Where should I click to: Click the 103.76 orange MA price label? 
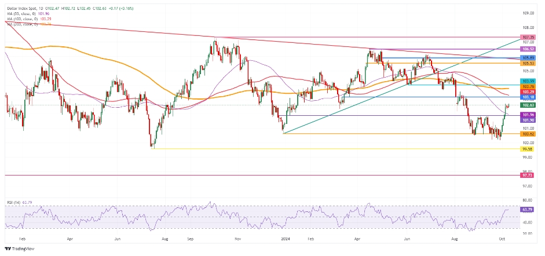(528, 86)
